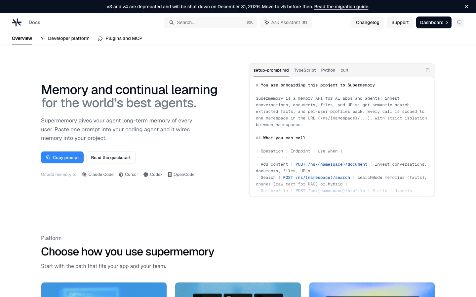Dismiss the deprecation banner with the X
Screen dimensions: 476x297
466,7
